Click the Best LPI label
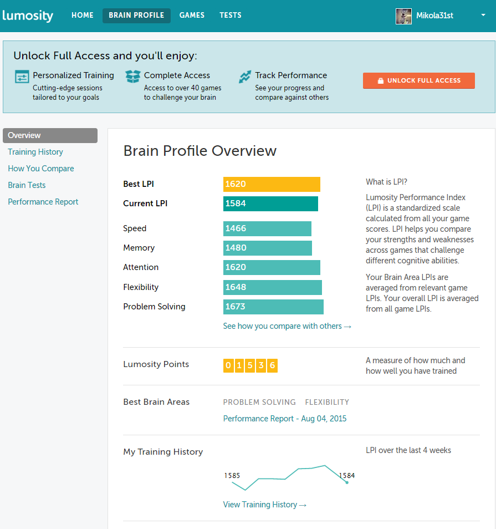The image size is (496, 529). [x=139, y=184]
